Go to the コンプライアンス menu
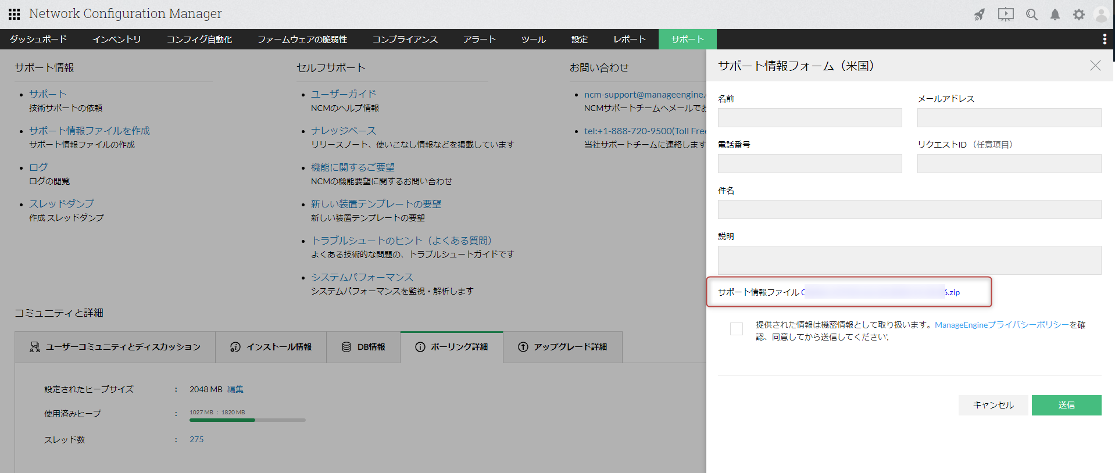The width and height of the screenshot is (1115, 473). pyautogui.click(x=405, y=39)
